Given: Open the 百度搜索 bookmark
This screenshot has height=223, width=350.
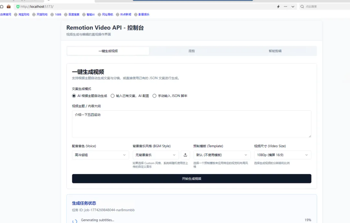Looking at the screenshot, I should click(72, 15).
